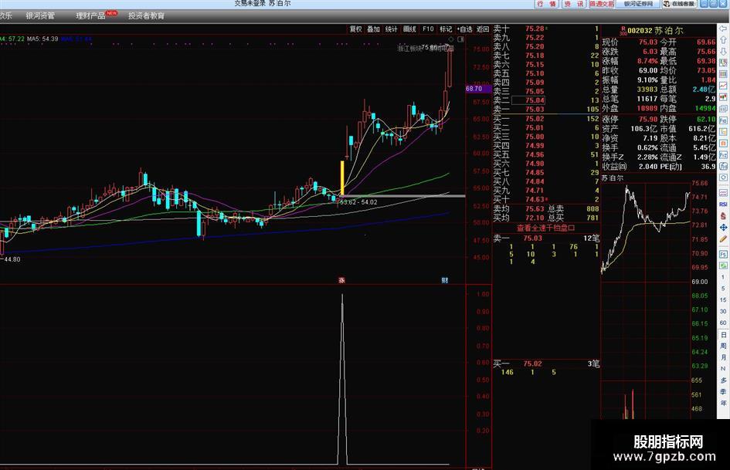
Task: Select the 30-minute period
Action: [723, 311]
